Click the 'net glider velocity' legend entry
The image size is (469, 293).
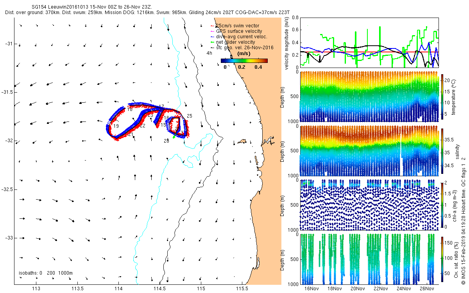pos(233,42)
